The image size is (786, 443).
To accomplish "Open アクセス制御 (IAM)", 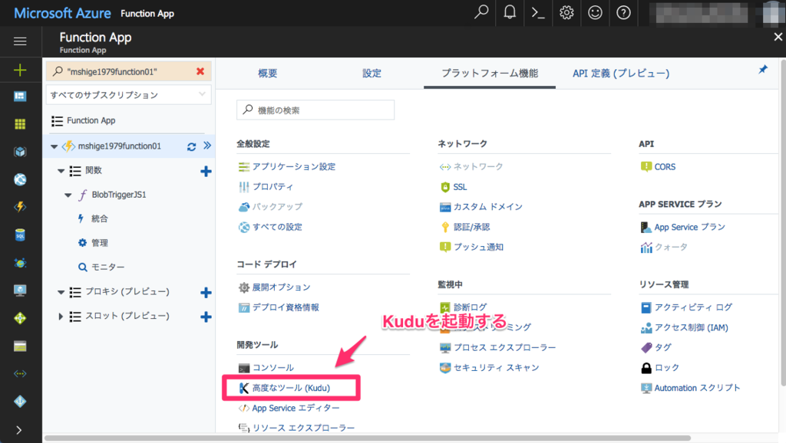I will click(x=692, y=328).
